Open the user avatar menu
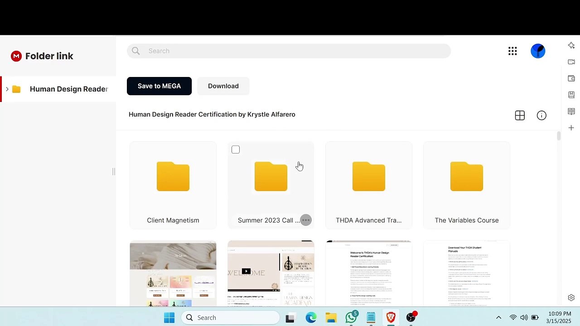580x326 pixels. pyautogui.click(x=538, y=51)
